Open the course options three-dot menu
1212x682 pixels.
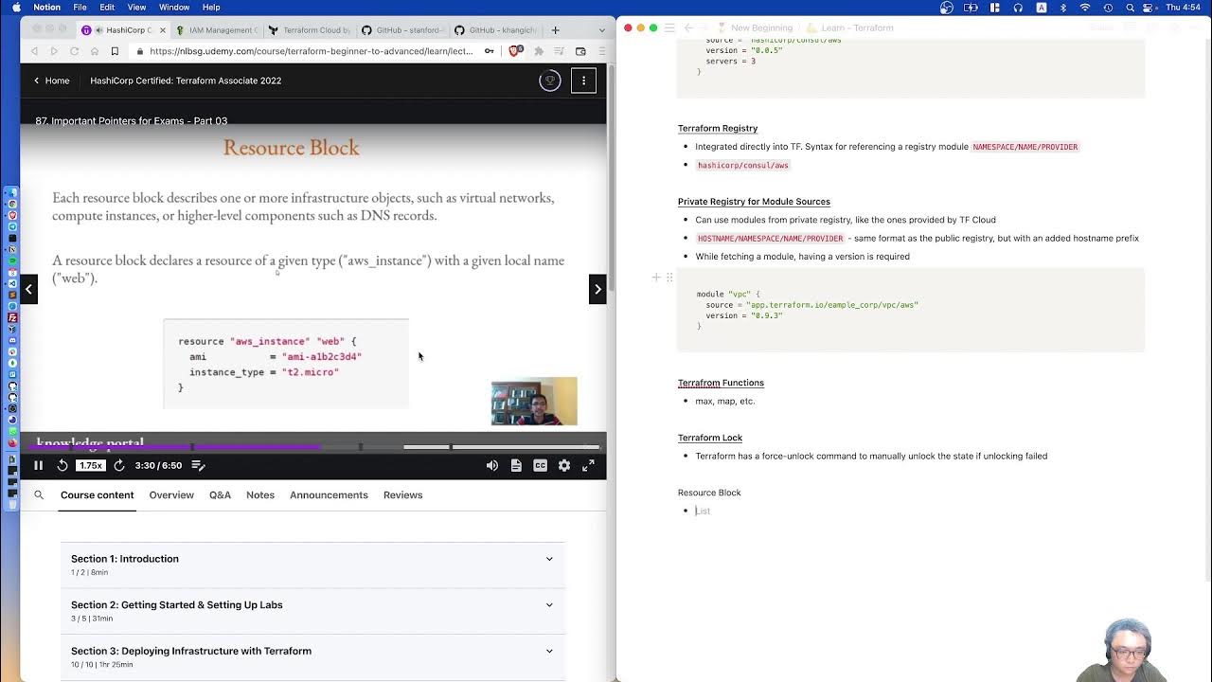tap(584, 81)
